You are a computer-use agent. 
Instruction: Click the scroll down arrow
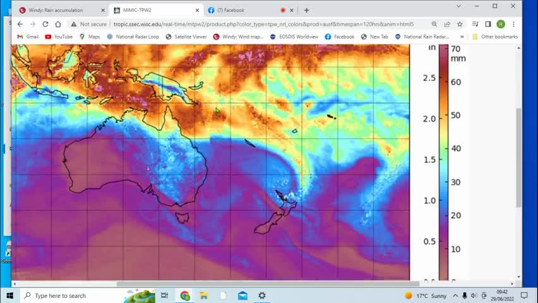518,276
